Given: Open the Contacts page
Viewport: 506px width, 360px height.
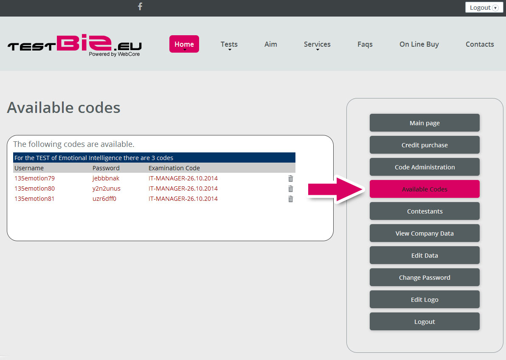Looking at the screenshot, I should coord(479,44).
